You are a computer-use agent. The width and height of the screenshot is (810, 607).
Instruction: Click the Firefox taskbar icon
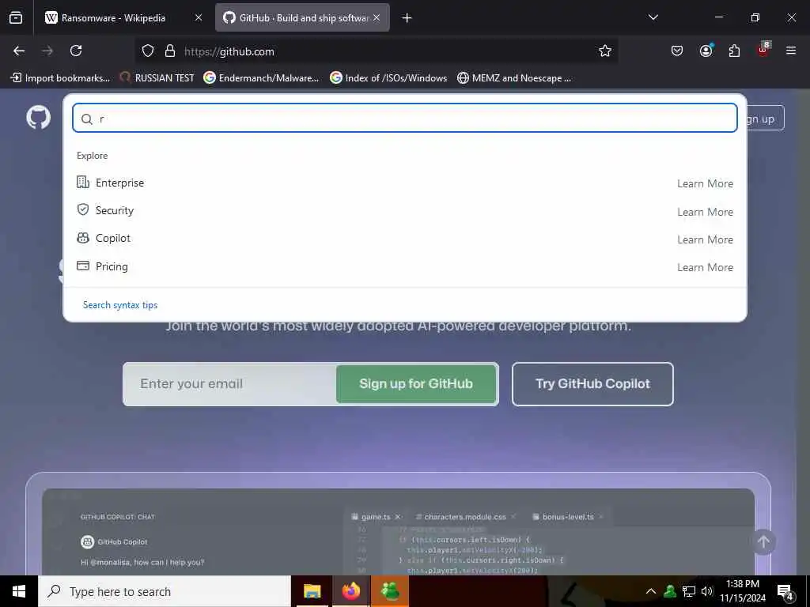(x=350, y=591)
